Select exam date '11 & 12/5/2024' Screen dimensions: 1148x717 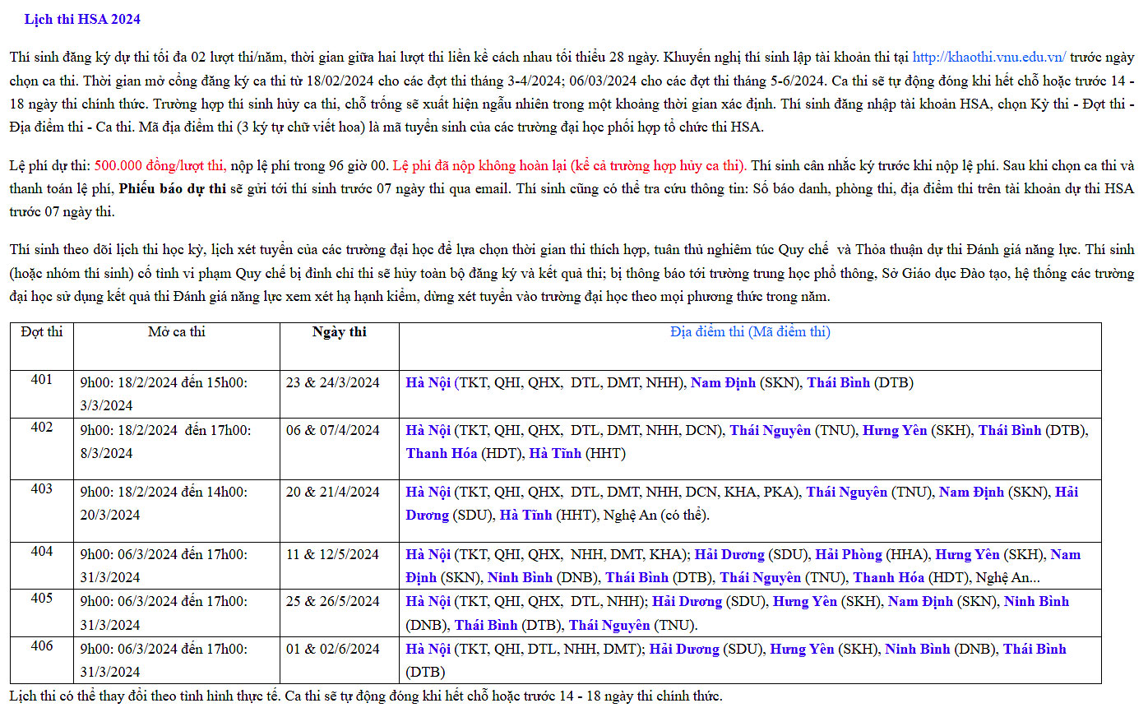333,555
